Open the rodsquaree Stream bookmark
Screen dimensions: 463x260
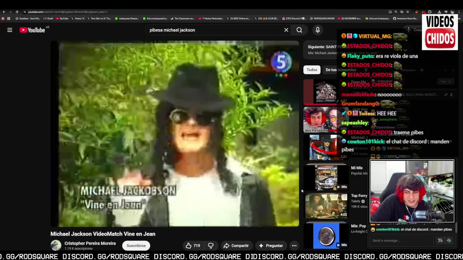coord(127,18)
